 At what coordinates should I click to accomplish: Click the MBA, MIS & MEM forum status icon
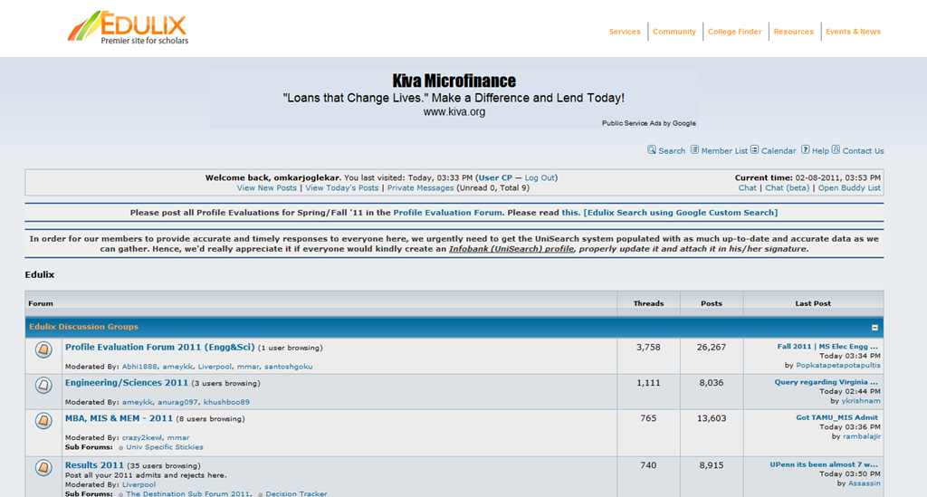pyautogui.click(x=43, y=421)
